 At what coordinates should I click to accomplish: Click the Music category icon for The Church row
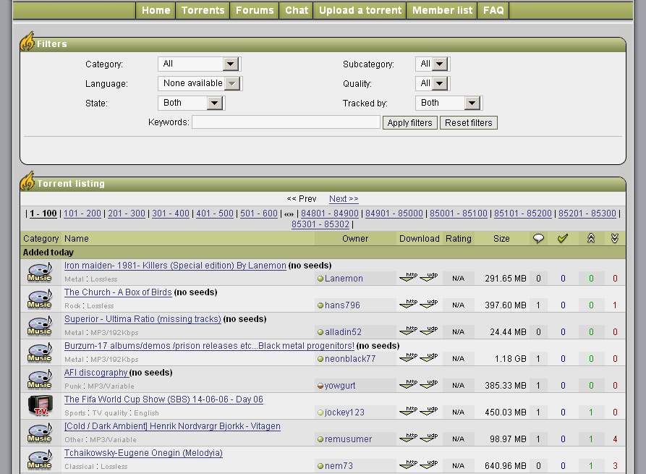(40, 300)
